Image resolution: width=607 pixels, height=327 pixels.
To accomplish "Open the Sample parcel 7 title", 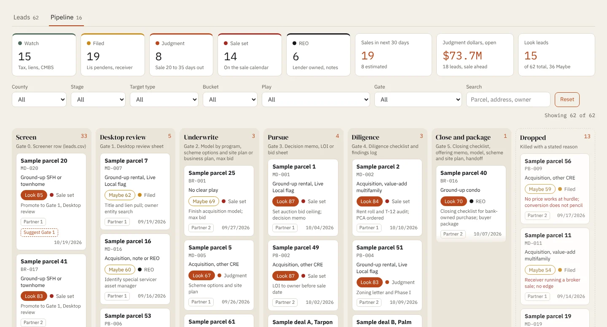I will 126,161.
